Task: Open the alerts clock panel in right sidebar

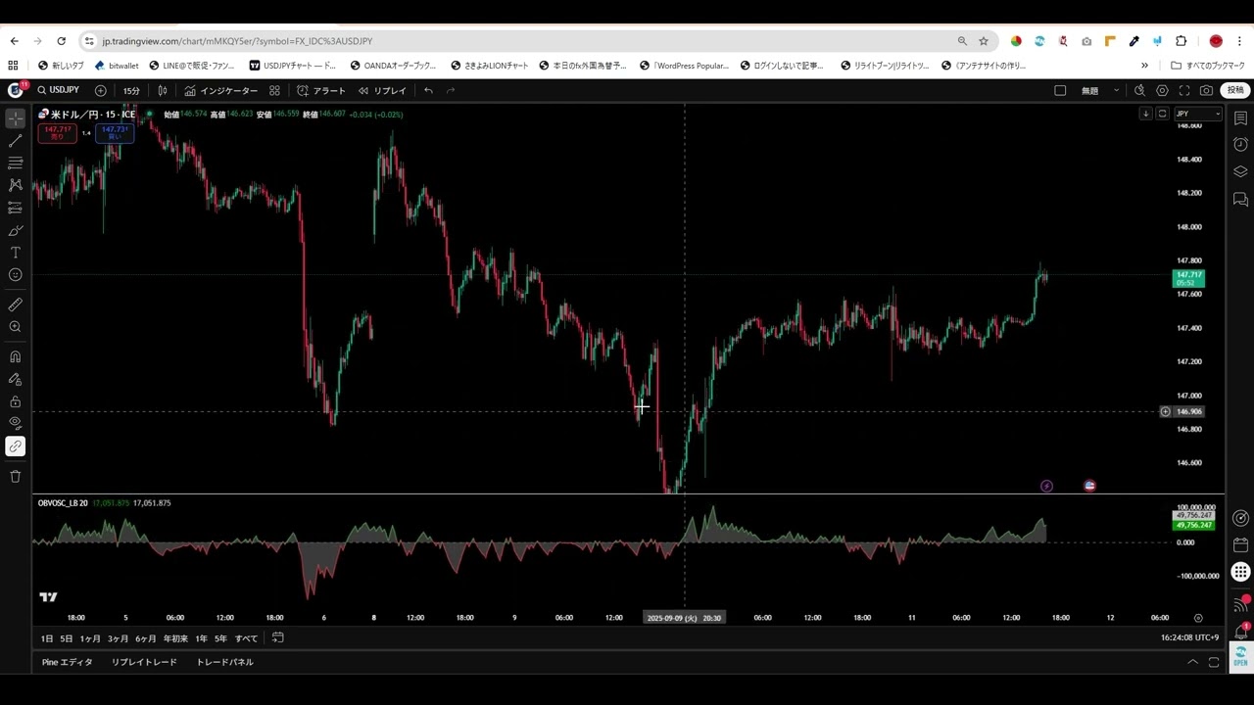Action: click(1240, 145)
